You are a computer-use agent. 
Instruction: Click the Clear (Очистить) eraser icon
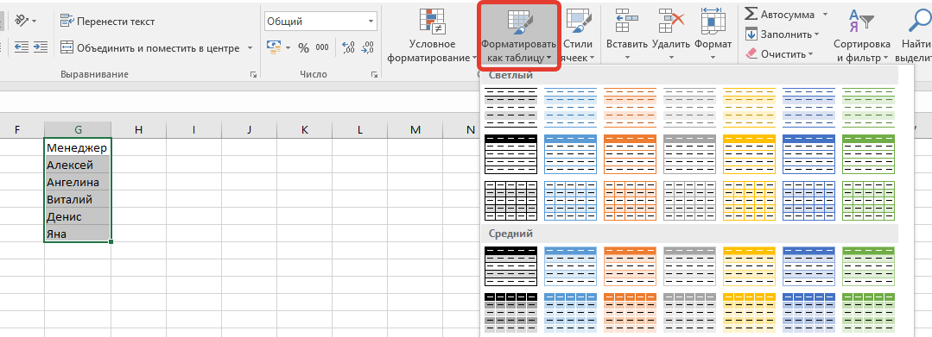[x=751, y=54]
